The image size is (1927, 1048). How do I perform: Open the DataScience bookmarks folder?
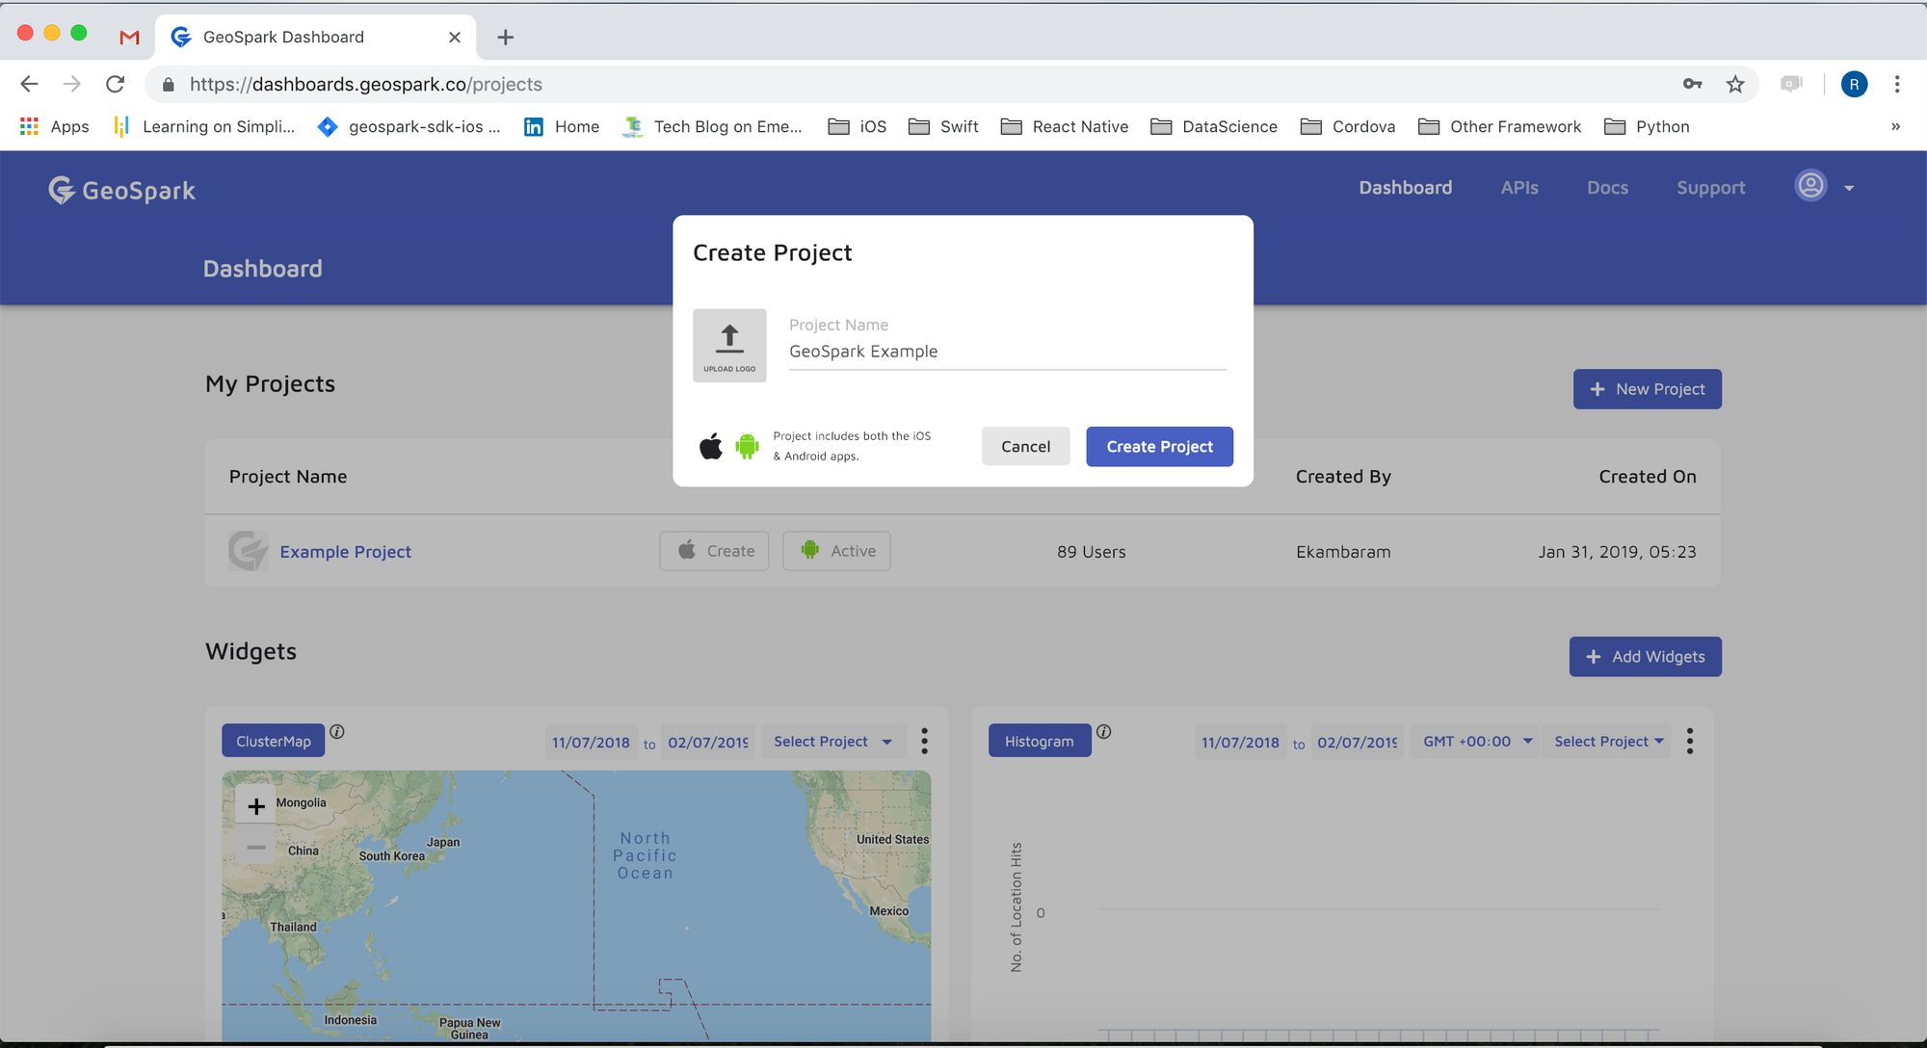tap(1214, 126)
